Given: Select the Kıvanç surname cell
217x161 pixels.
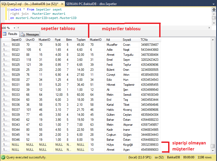Looking at the screenshot, I should point(130,110).
